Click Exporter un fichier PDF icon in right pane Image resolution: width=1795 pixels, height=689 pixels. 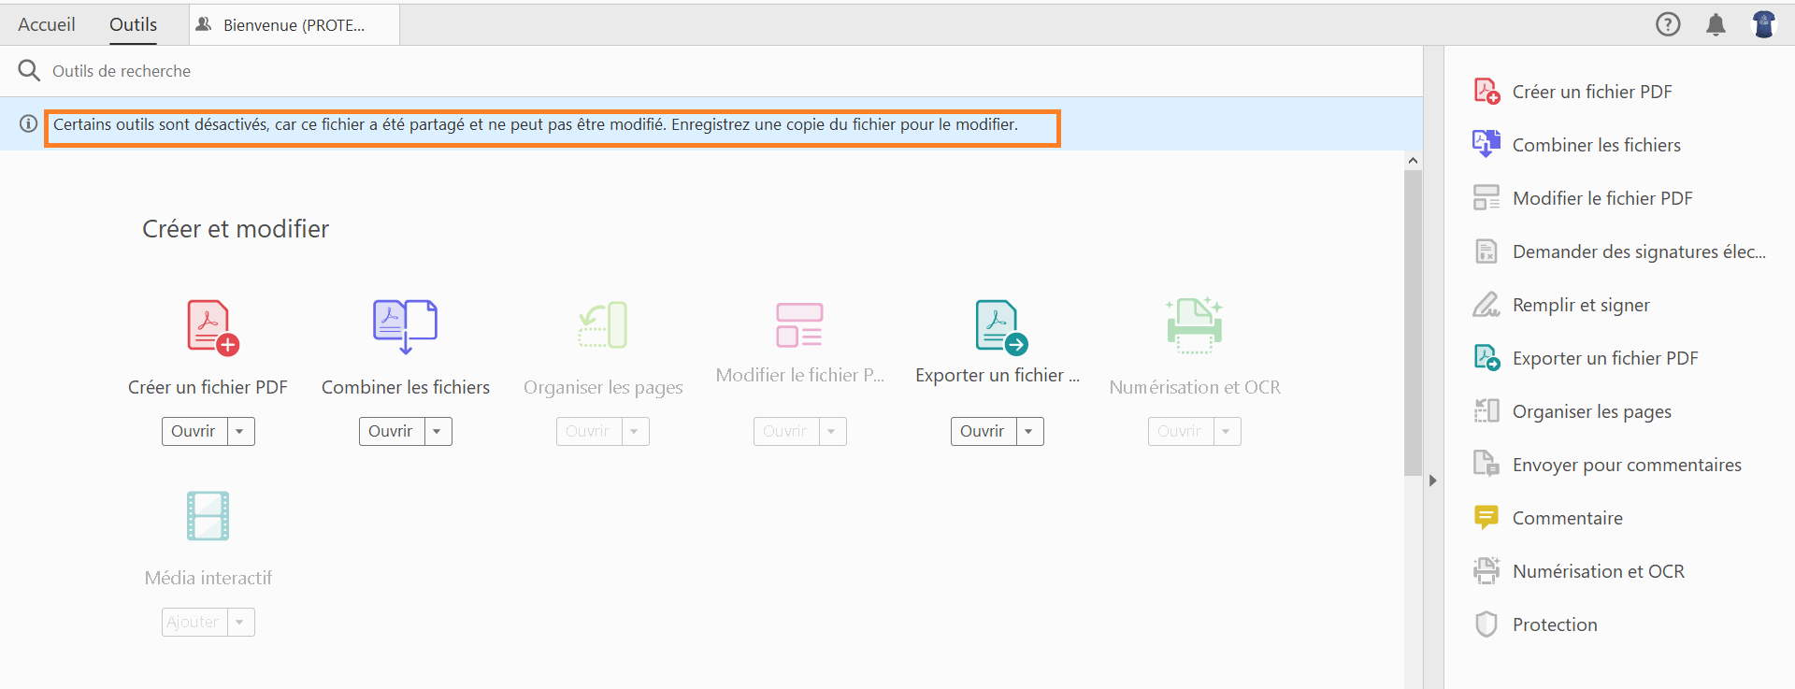click(x=1486, y=357)
